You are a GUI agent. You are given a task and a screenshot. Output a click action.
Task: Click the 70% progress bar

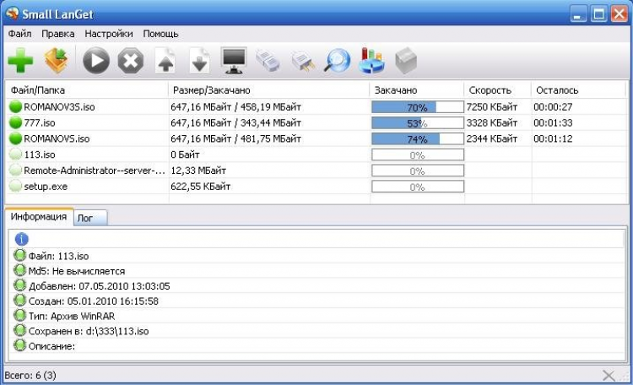pyautogui.click(x=418, y=107)
